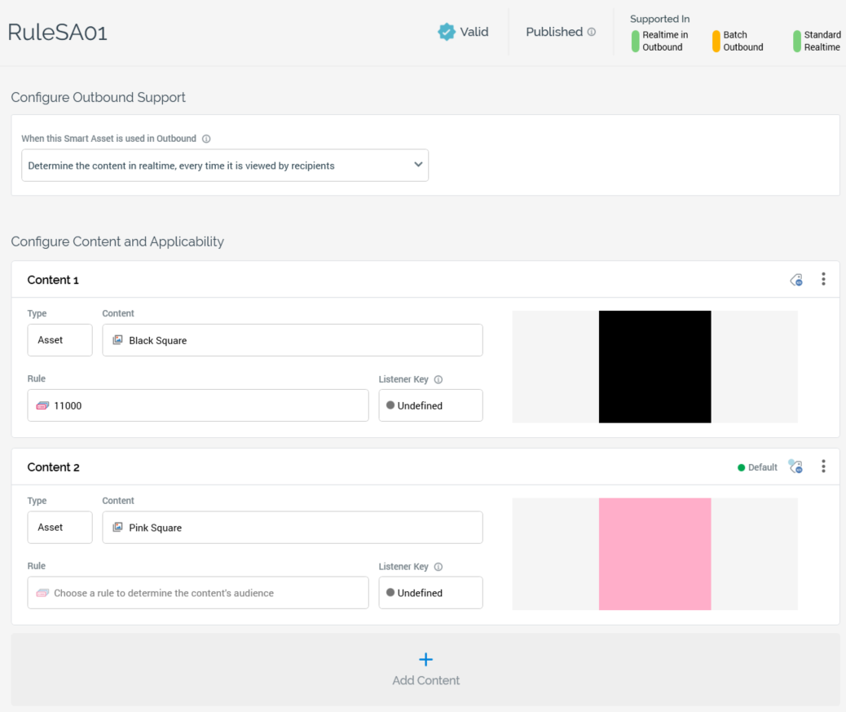Click the plus icon to add content

pos(425,659)
